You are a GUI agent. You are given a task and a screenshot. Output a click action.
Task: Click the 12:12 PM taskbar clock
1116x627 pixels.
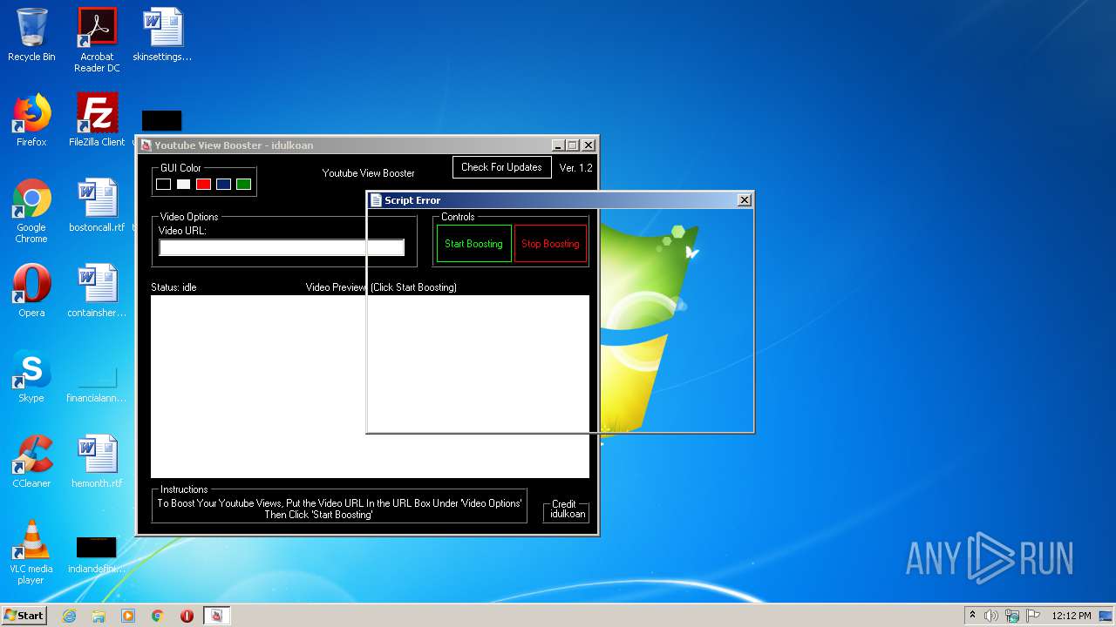tap(1071, 616)
